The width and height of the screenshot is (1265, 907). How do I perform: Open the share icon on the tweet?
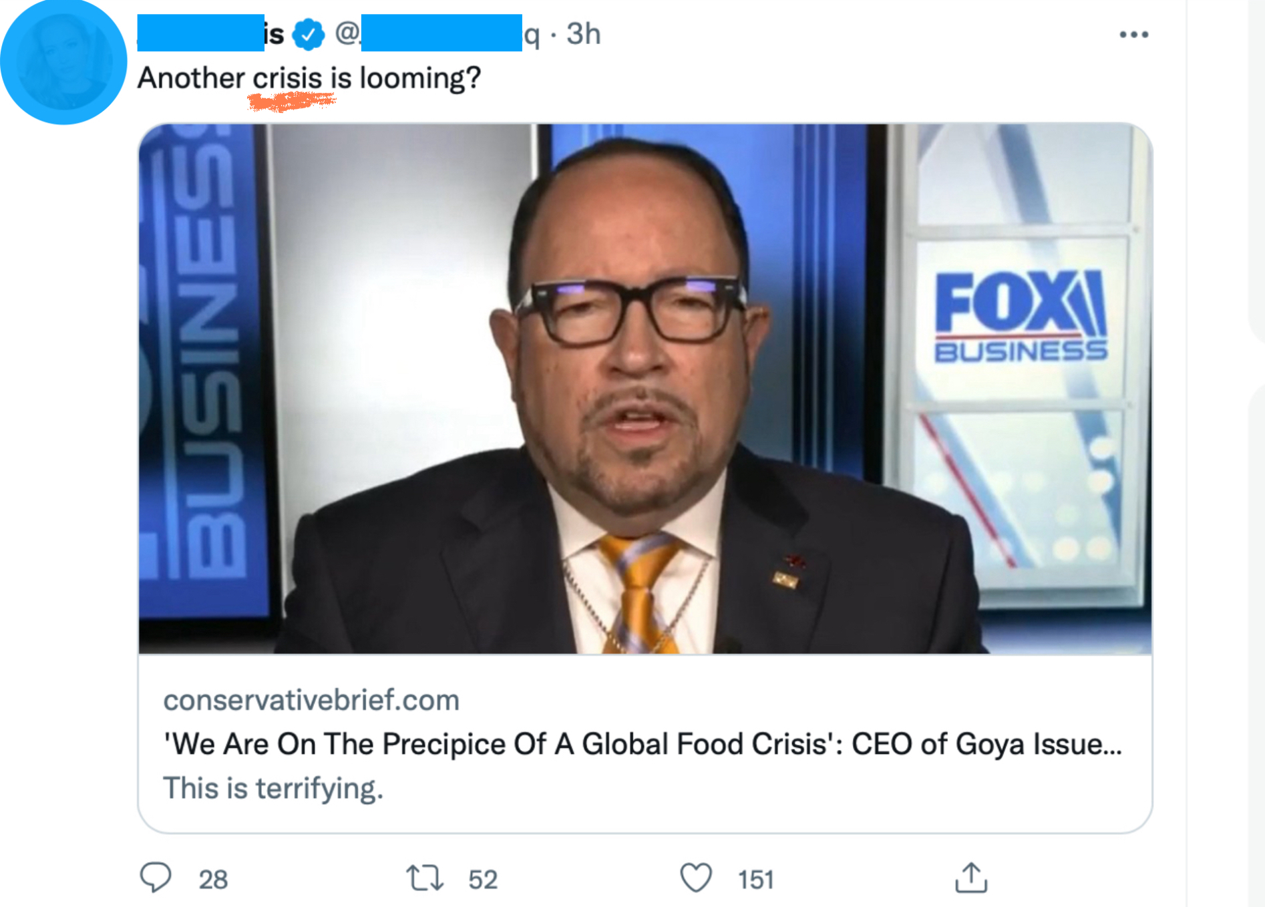point(970,878)
